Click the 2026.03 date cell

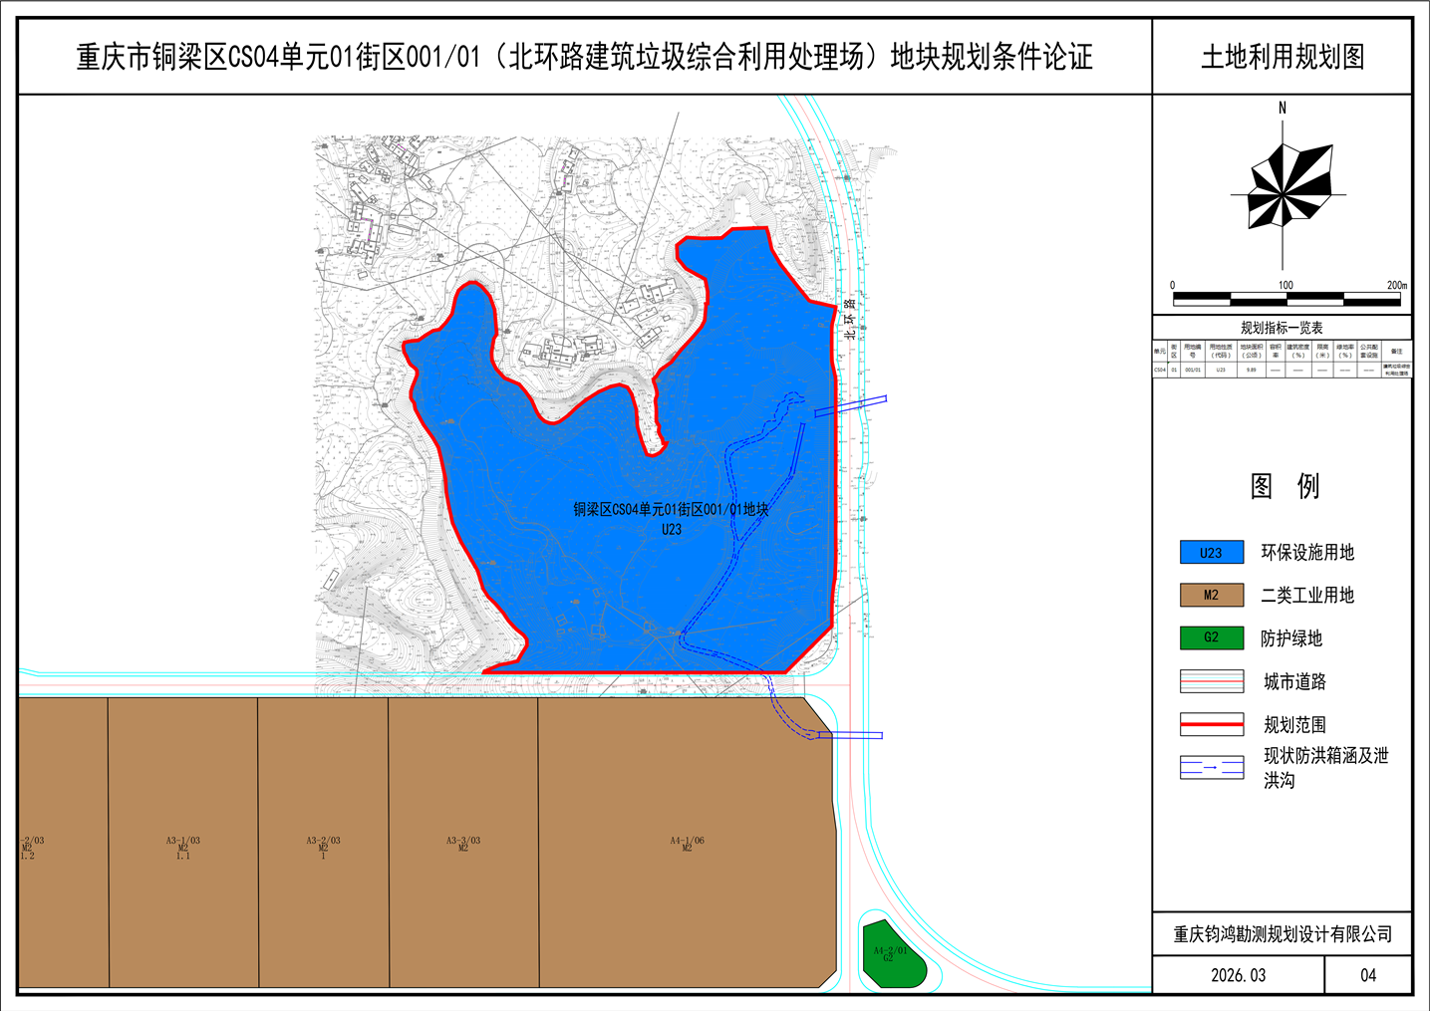coord(1238,975)
